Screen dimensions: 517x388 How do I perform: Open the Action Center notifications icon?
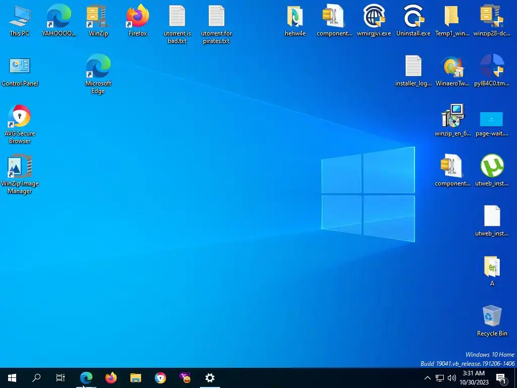point(501,378)
